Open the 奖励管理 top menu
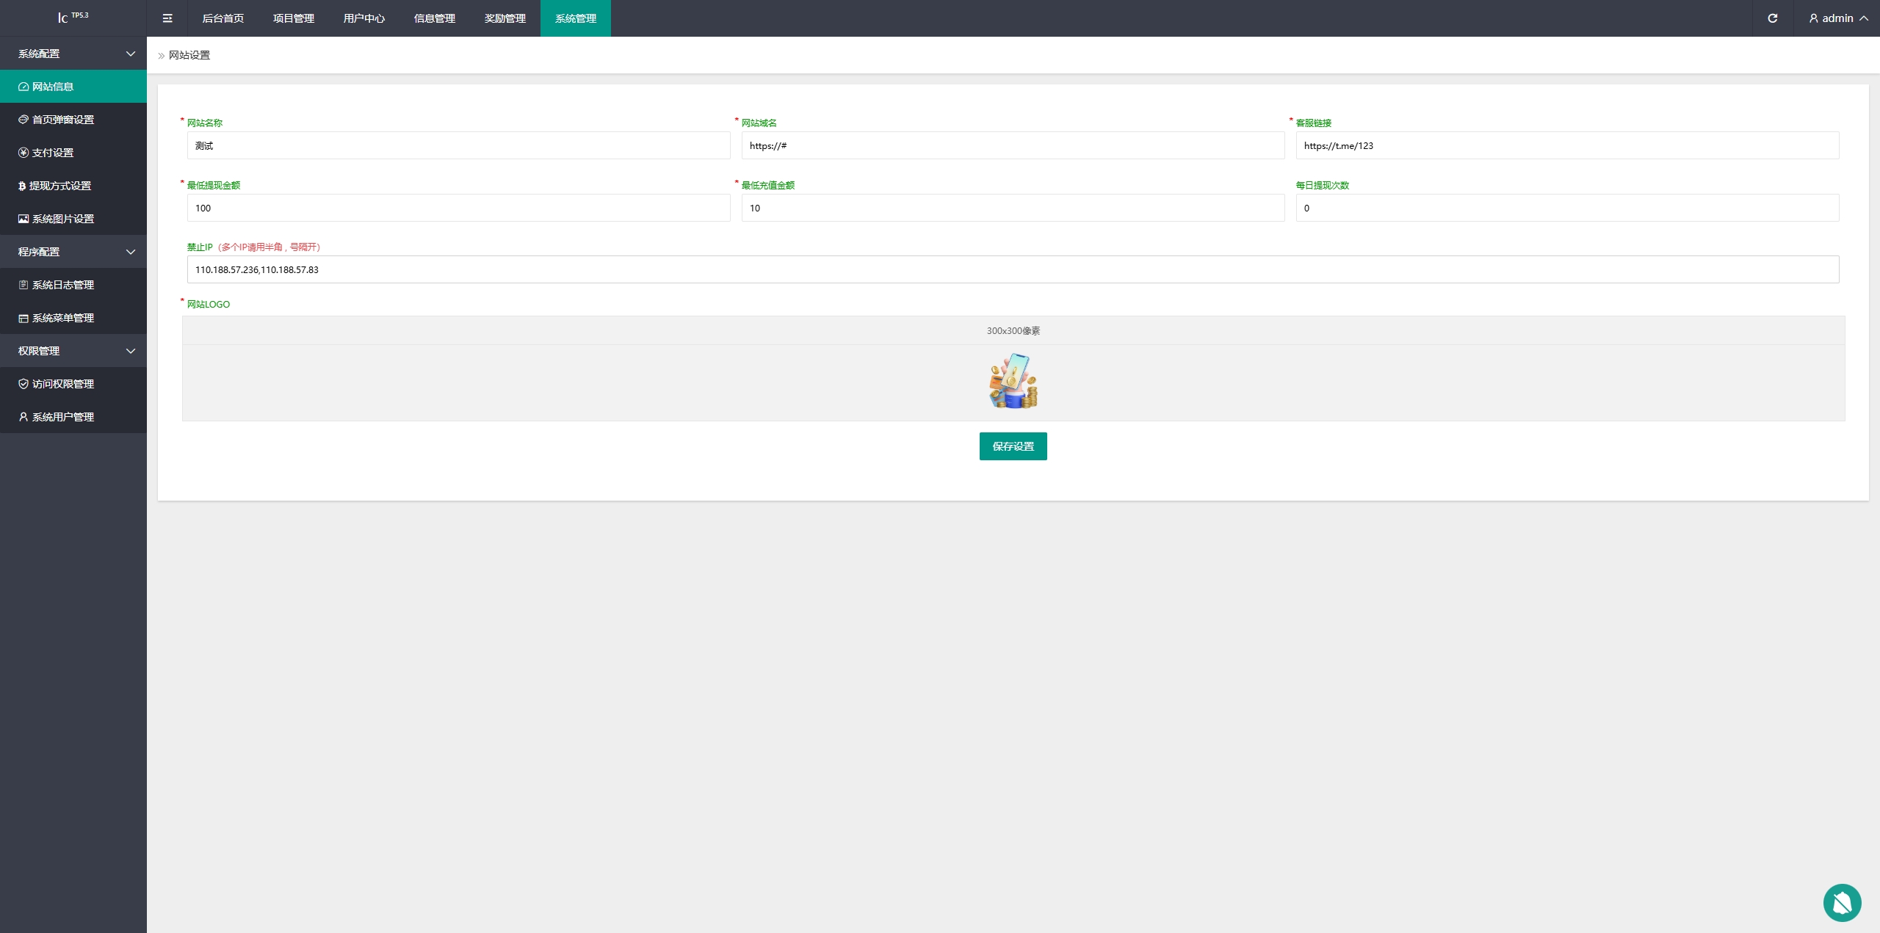This screenshot has height=933, width=1880. 505,18
